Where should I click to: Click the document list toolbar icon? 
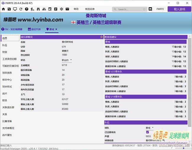pos(56,9)
